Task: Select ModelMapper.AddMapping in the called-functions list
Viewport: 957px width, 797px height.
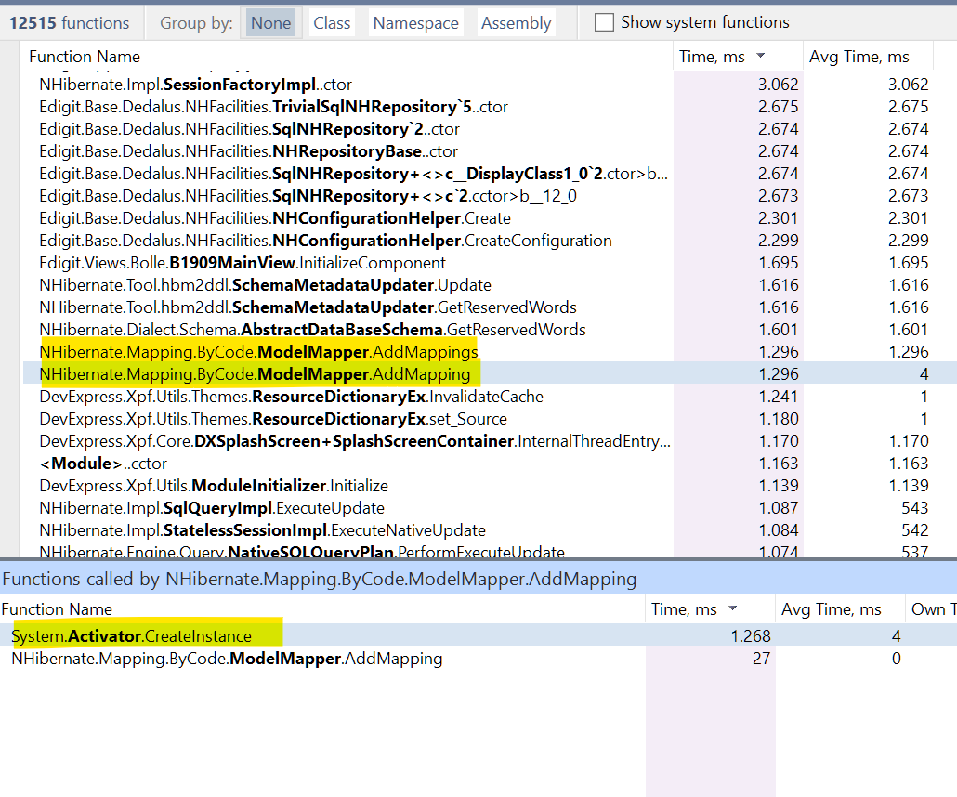Action: pos(478,659)
